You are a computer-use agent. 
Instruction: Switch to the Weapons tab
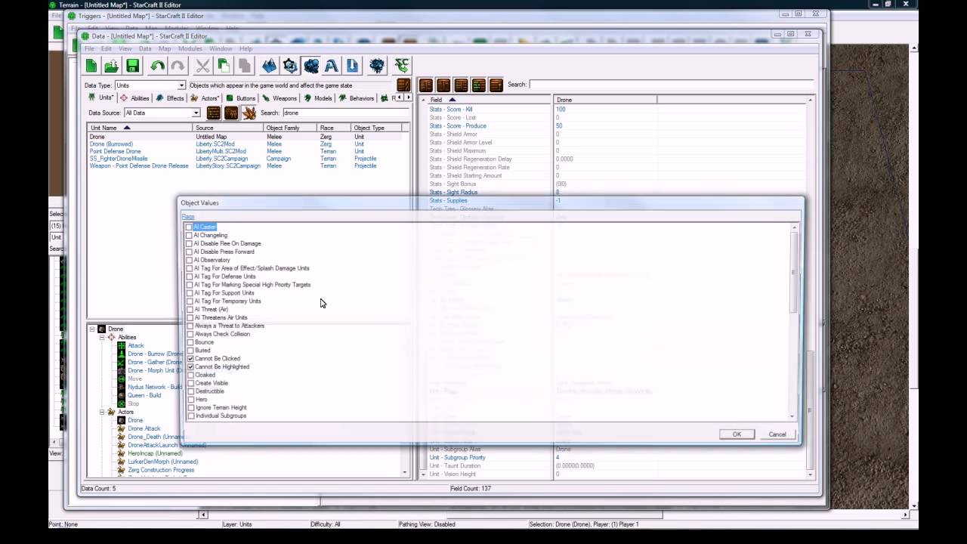[280, 98]
